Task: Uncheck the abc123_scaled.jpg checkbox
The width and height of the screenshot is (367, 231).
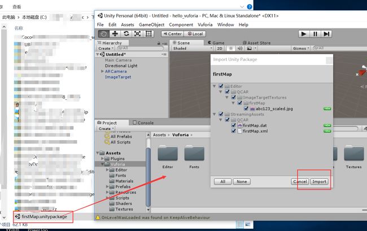Action: (246, 108)
